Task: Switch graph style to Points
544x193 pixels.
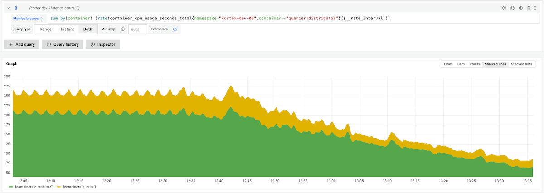Action: [475, 64]
